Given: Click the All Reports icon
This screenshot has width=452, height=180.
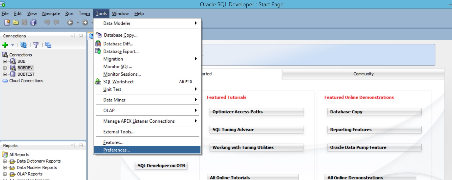Looking at the screenshot, I should (x=5, y=154).
